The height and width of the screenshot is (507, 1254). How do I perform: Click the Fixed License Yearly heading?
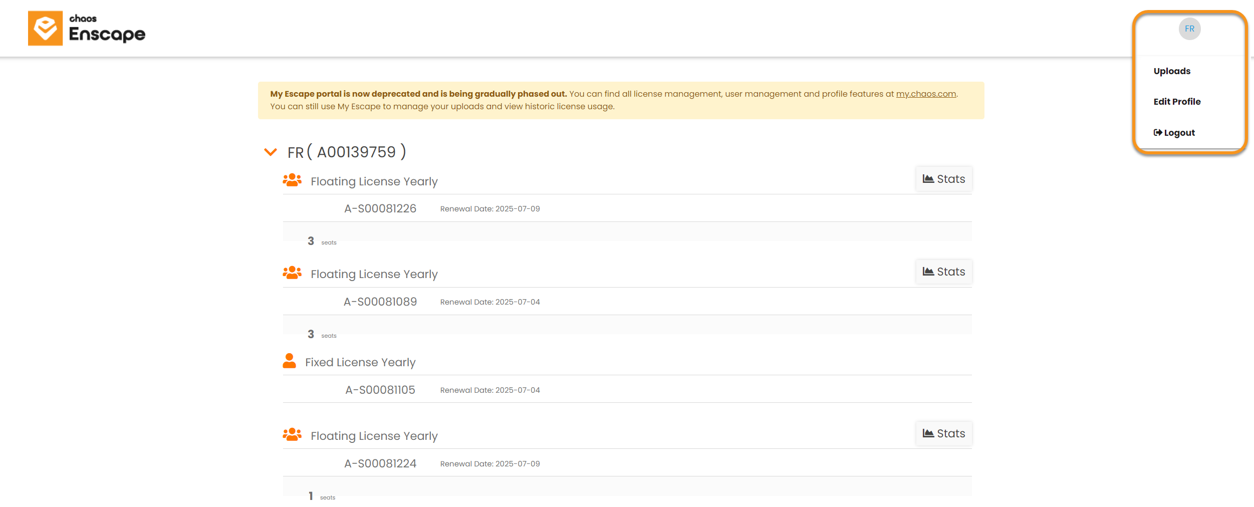[x=360, y=362]
